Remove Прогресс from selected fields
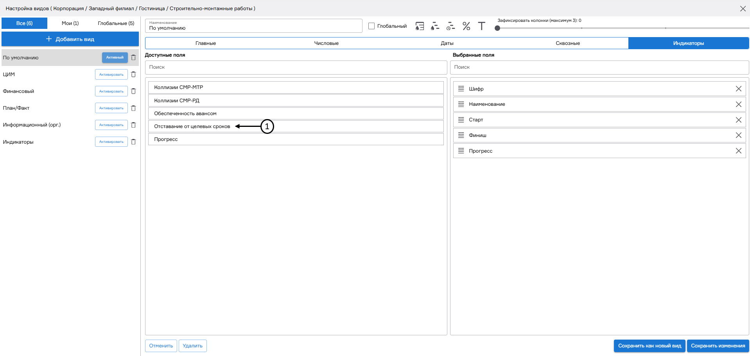The width and height of the screenshot is (750, 356). (739, 151)
